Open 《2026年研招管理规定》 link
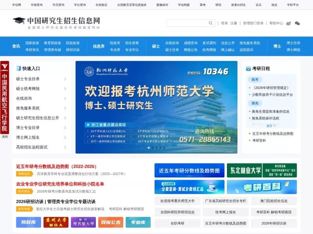The height and width of the screenshot is (234, 313). tap(270, 88)
